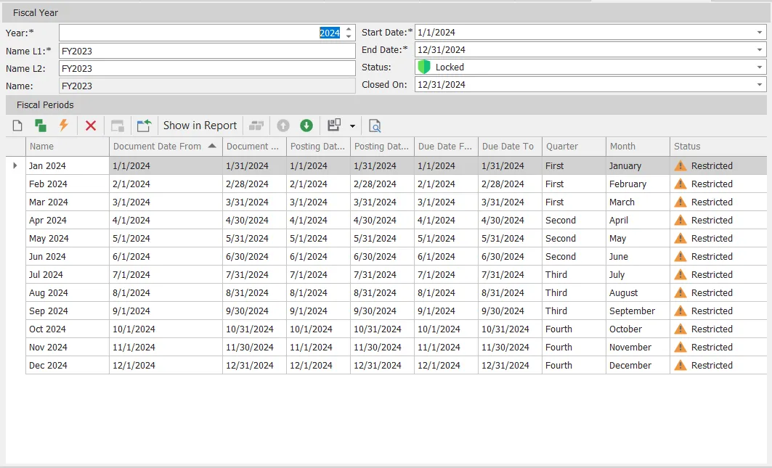Click the green move down arrow icon

tap(306, 126)
